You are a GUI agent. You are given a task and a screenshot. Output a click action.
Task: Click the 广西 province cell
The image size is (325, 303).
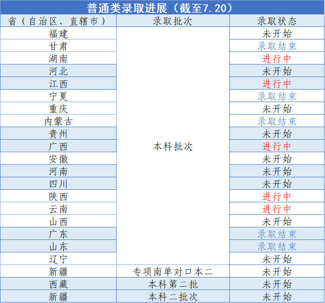[x=58, y=146]
